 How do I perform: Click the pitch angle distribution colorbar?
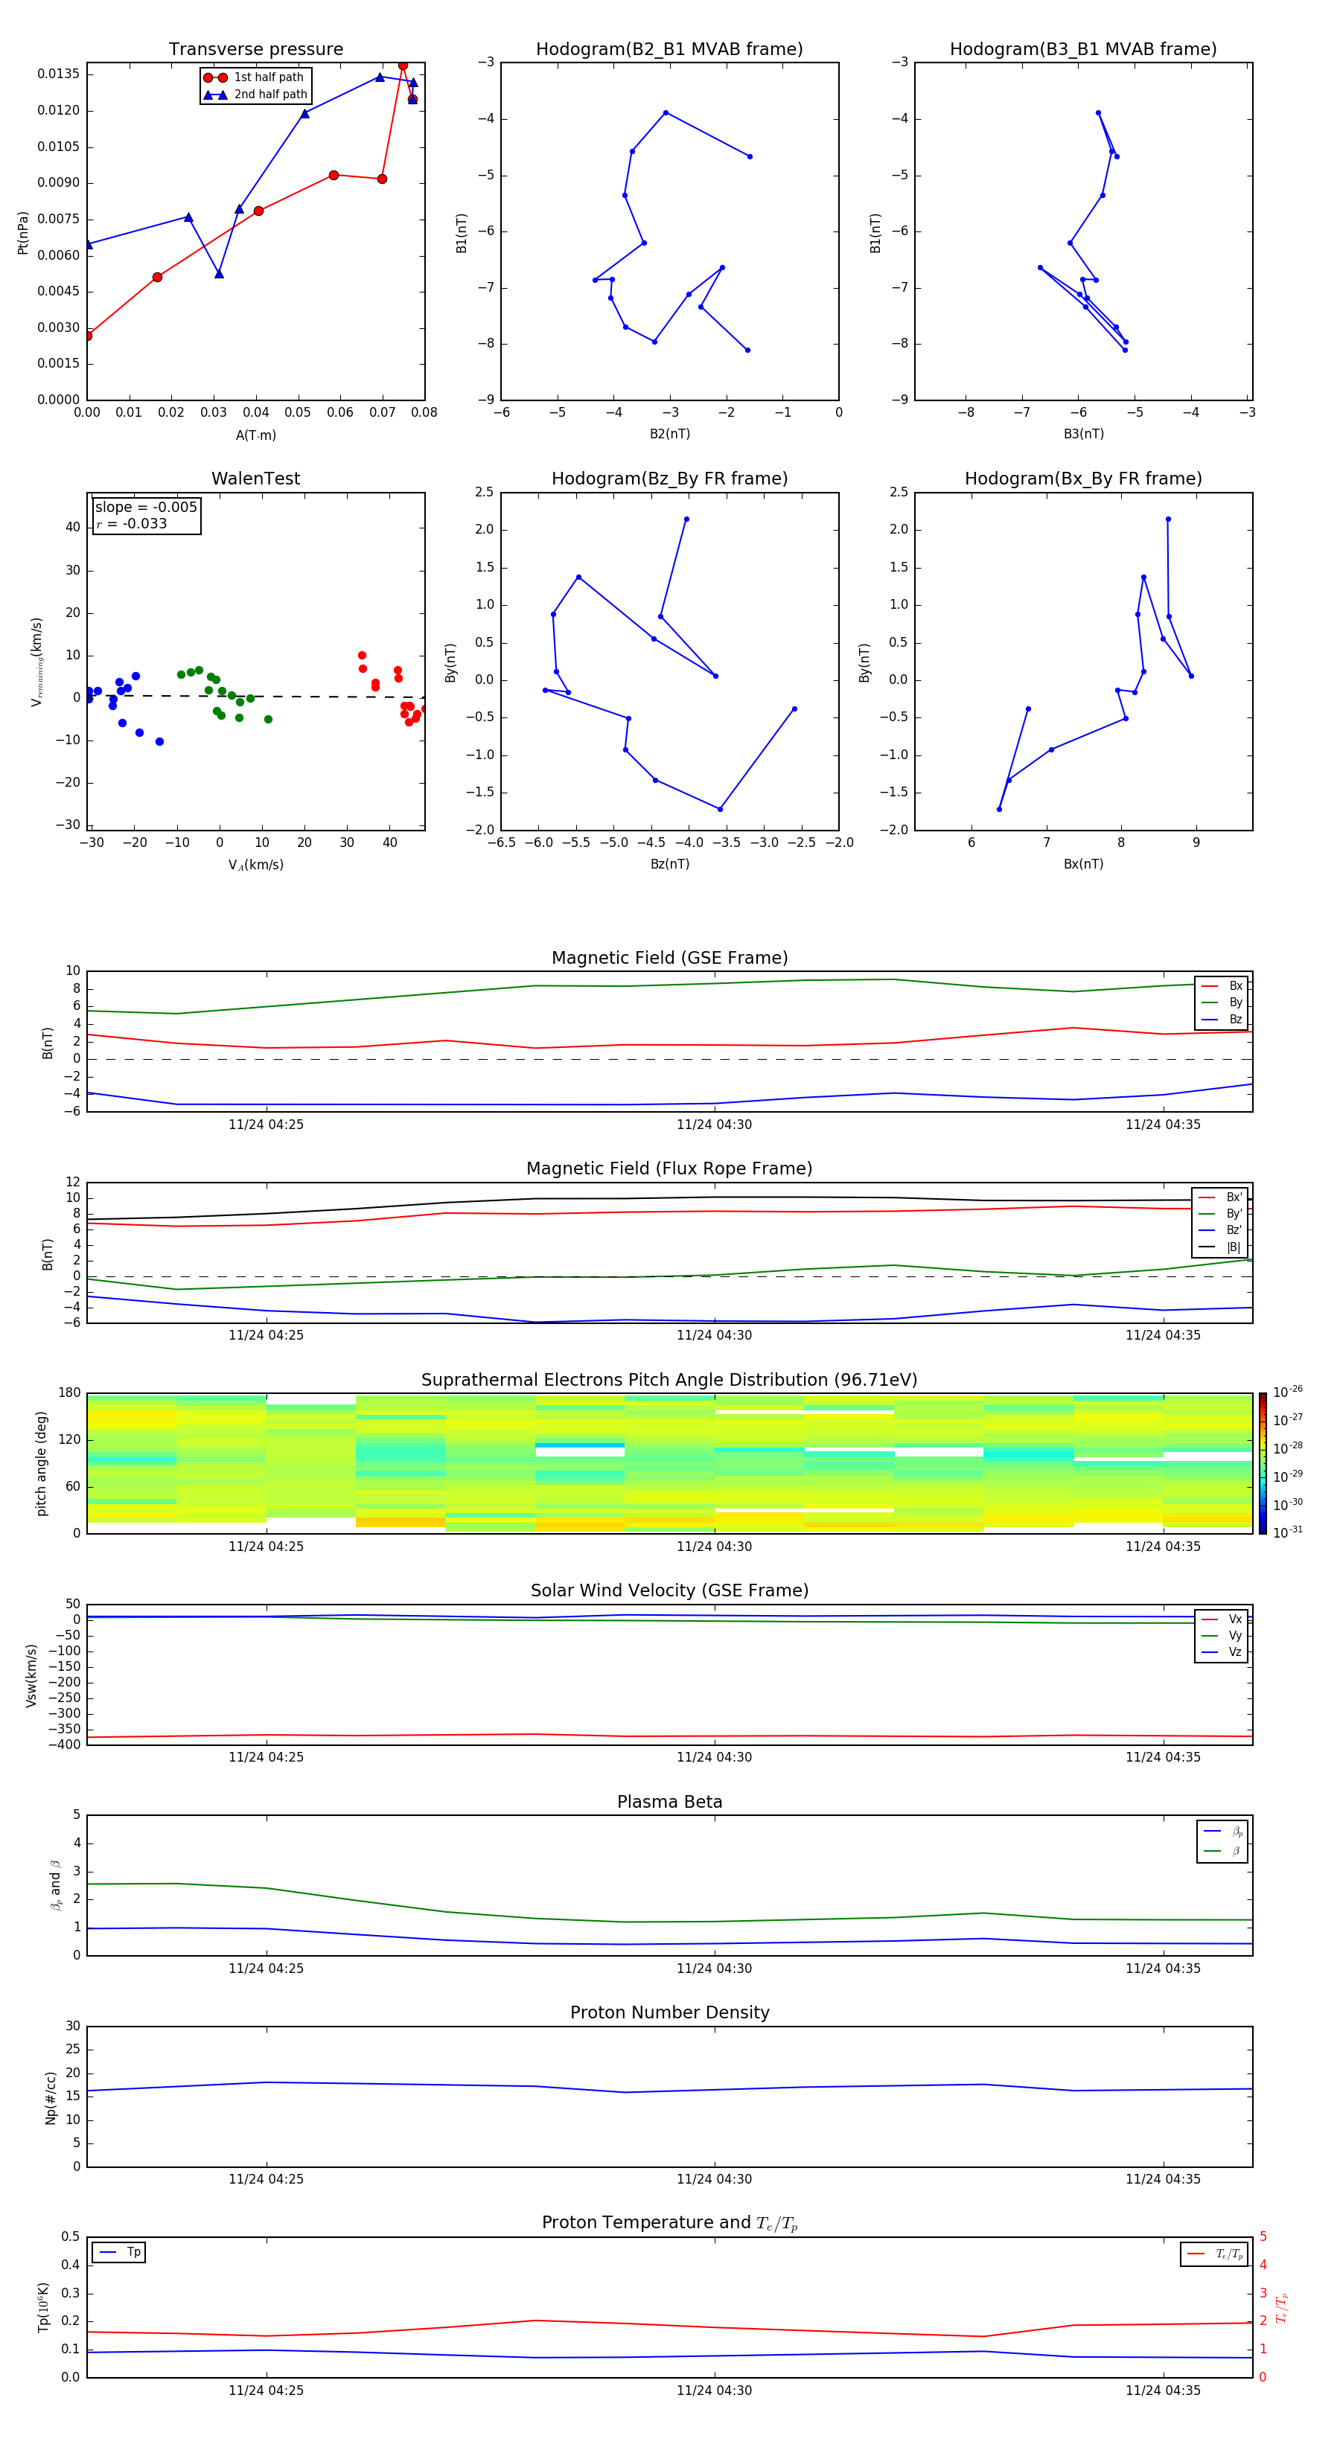tap(1262, 1463)
